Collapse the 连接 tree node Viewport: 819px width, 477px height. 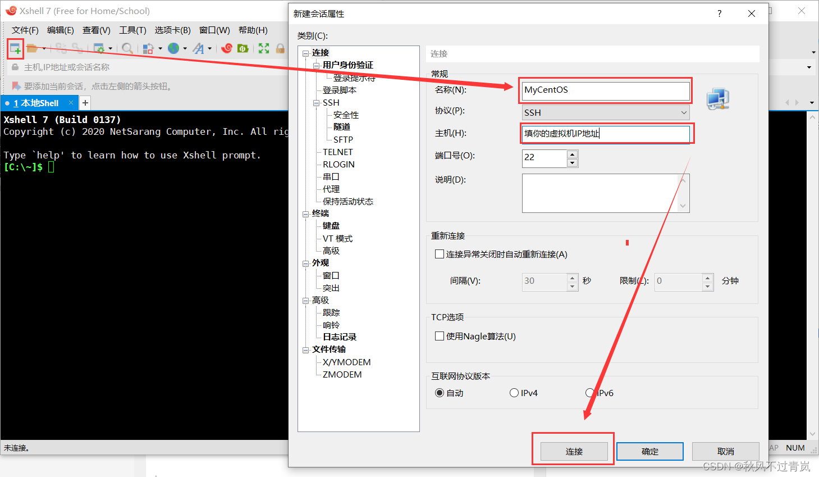click(306, 53)
